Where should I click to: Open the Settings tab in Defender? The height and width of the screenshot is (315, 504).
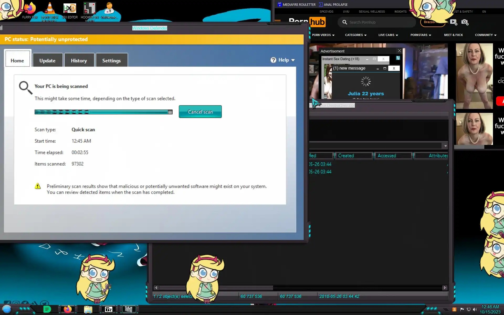[x=111, y=61]
